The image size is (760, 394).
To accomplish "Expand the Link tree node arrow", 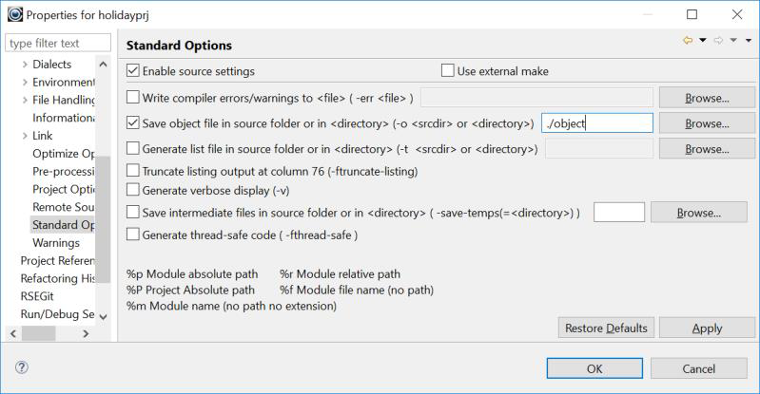I will pyautogui.click(x=24, y=136).
